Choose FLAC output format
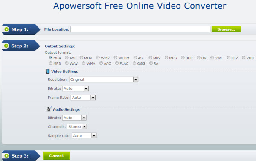 click(x=117, y=63)
